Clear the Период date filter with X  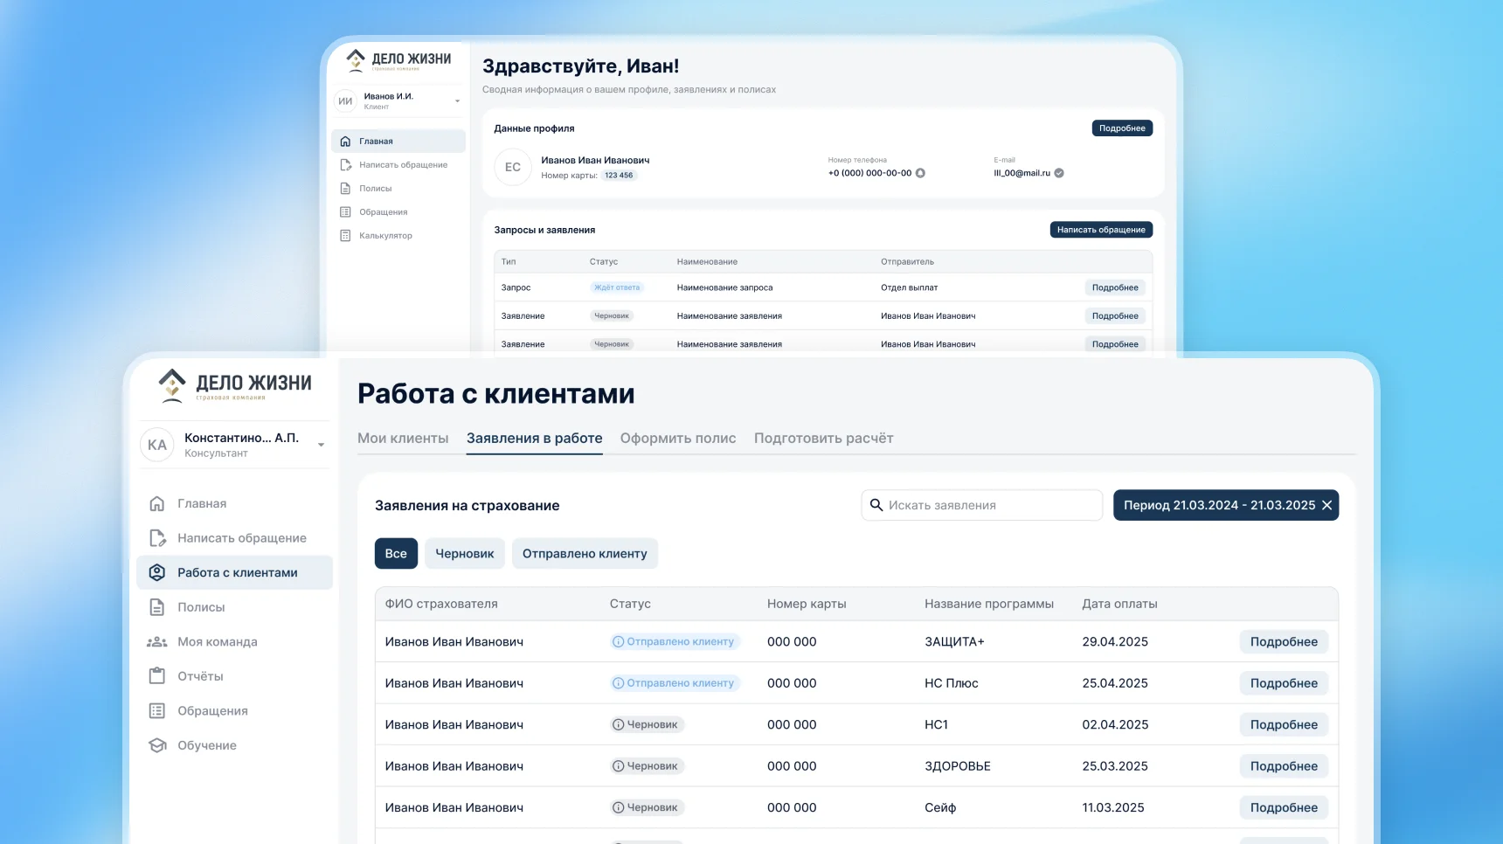(1326, 505)
